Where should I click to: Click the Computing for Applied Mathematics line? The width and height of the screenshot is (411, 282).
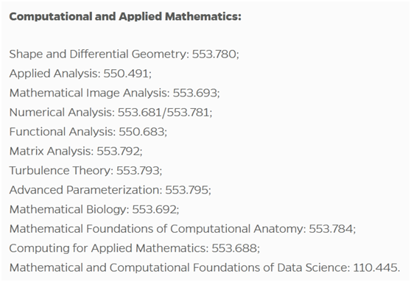135,248
